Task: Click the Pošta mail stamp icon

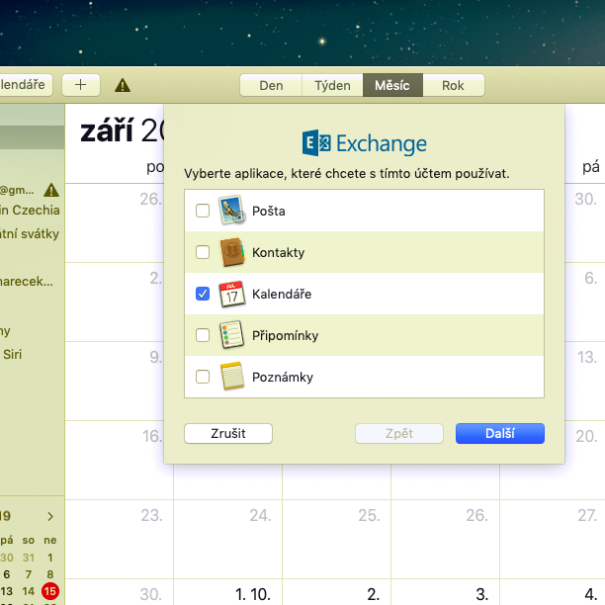Action: pos(231,211)
